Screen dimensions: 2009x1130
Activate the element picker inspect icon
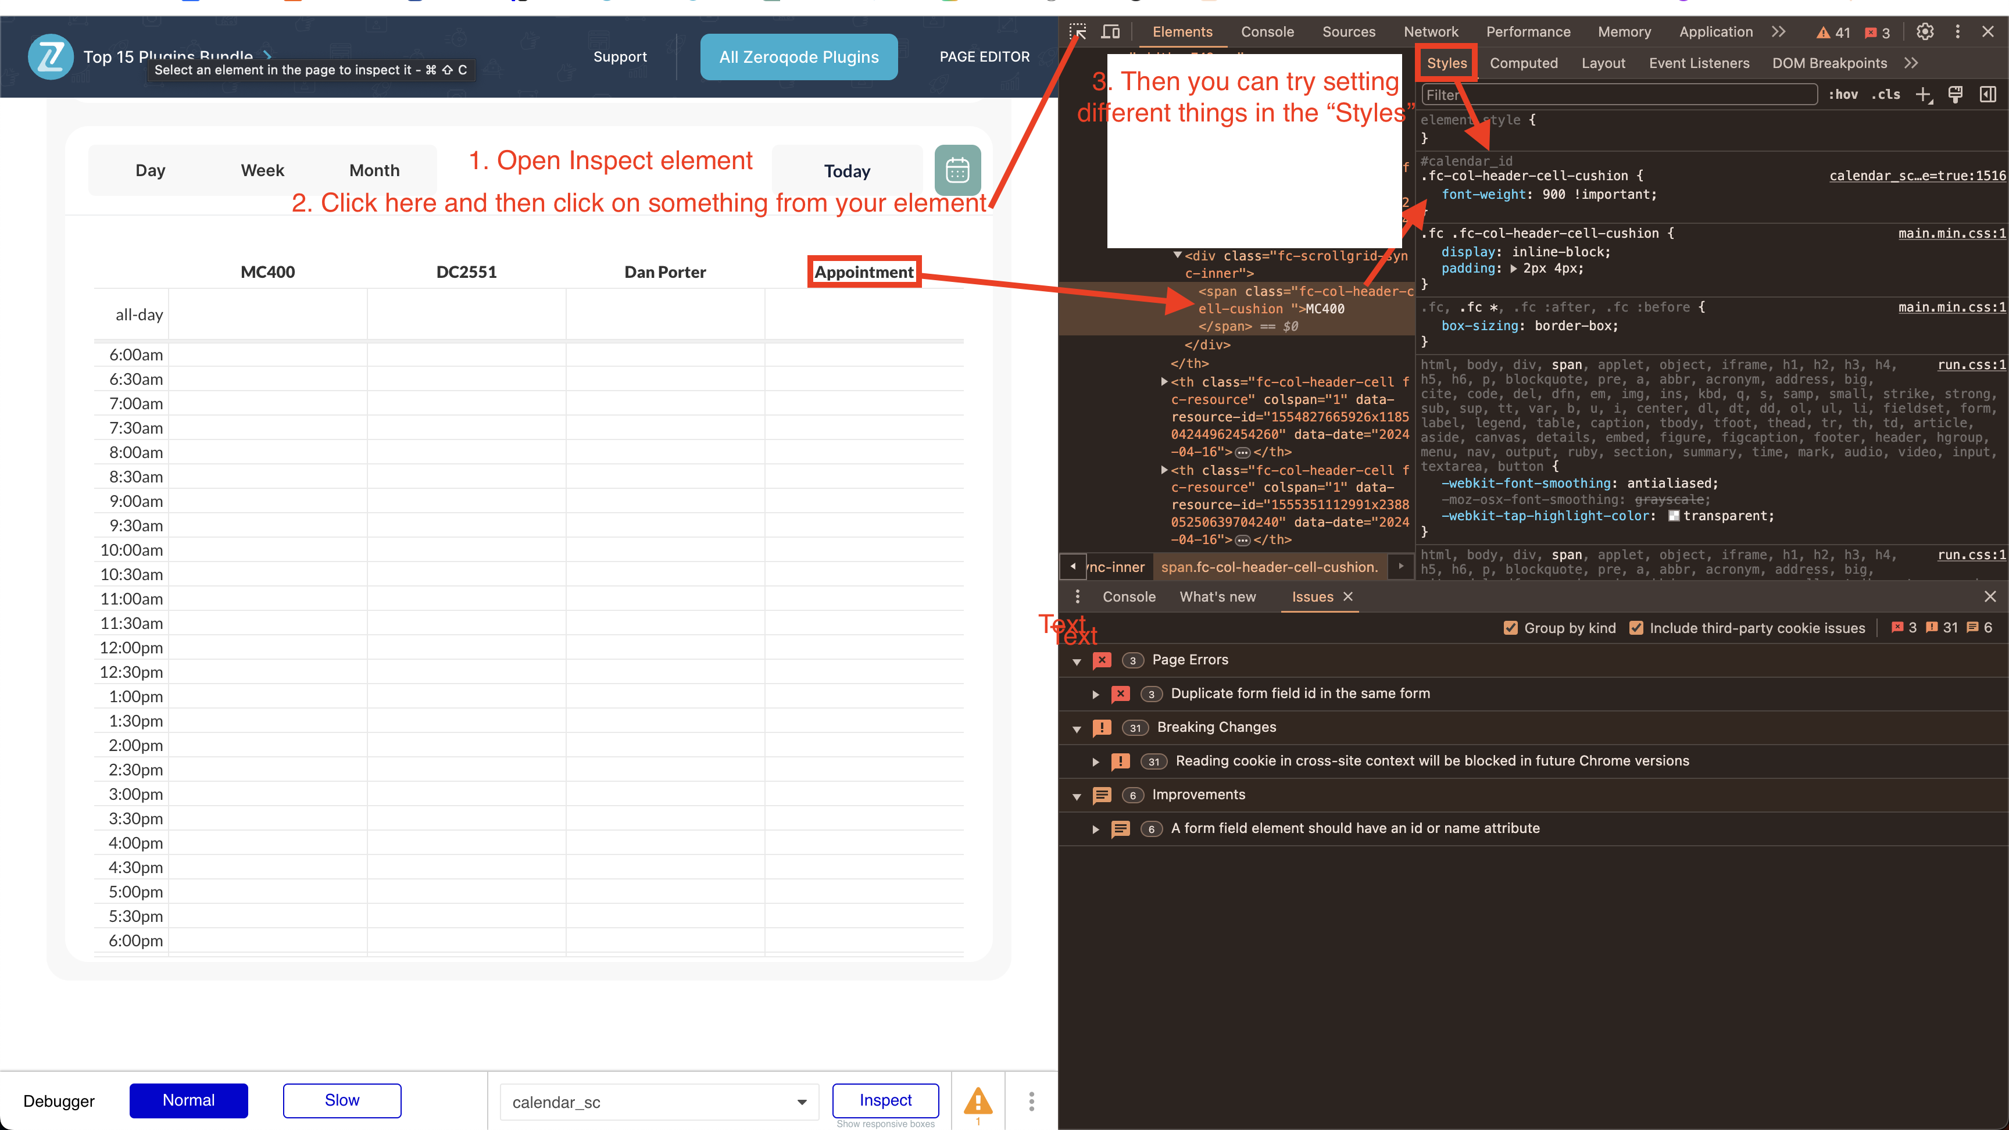pos(1078,32)
